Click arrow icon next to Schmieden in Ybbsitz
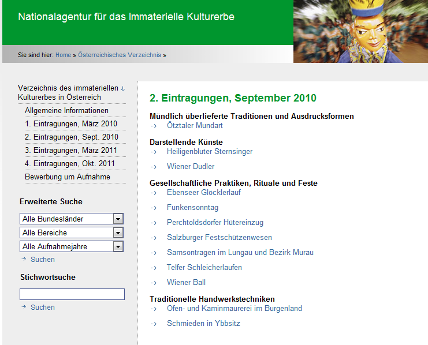Viewport: 428px width, 345px height. tap(154, 324)
